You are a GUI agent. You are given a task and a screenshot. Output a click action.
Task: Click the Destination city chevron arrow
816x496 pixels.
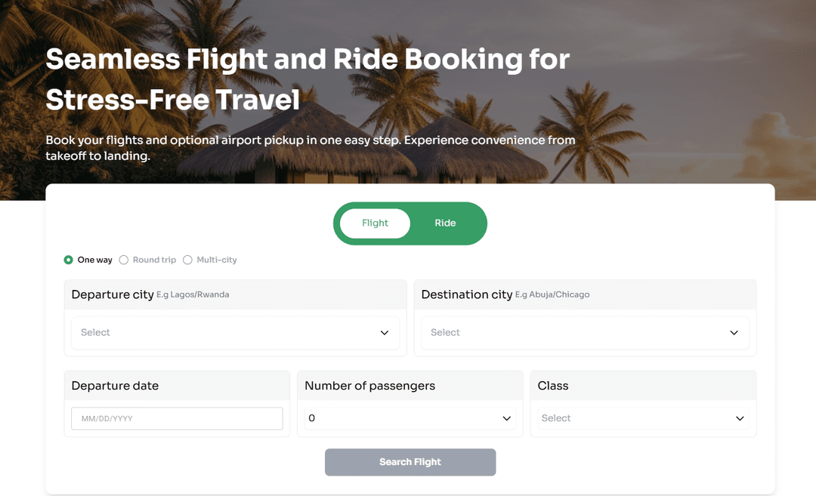(734, 333)
